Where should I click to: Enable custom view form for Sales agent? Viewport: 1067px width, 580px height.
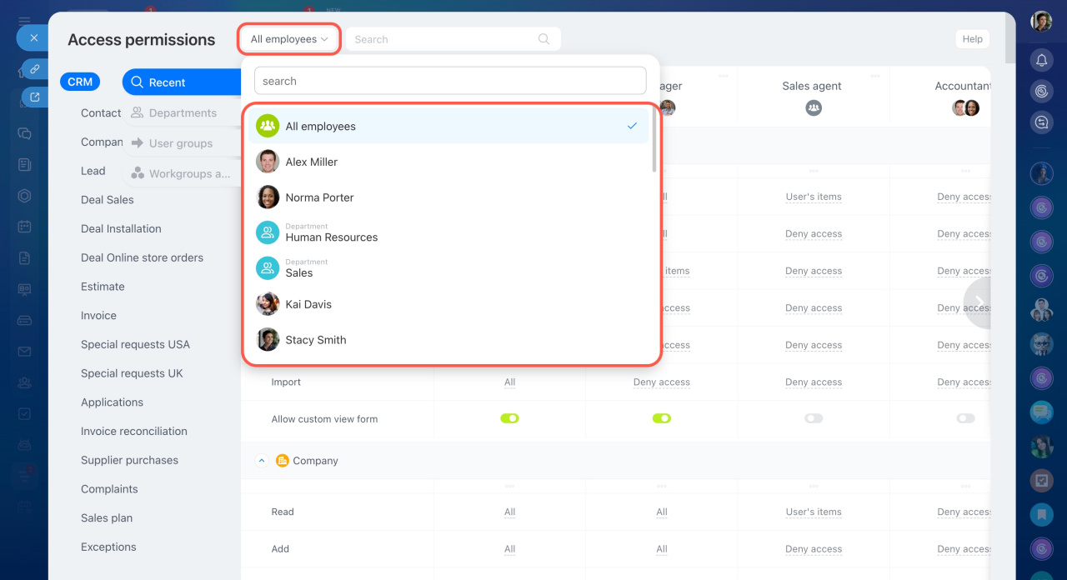point(813,418)
